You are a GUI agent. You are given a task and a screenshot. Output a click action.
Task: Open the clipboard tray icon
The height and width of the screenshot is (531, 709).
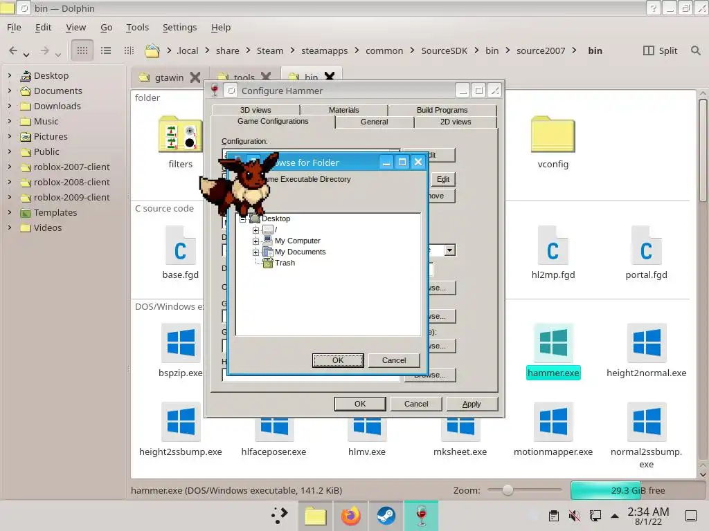pyautogui.click(x=553, y=516)
